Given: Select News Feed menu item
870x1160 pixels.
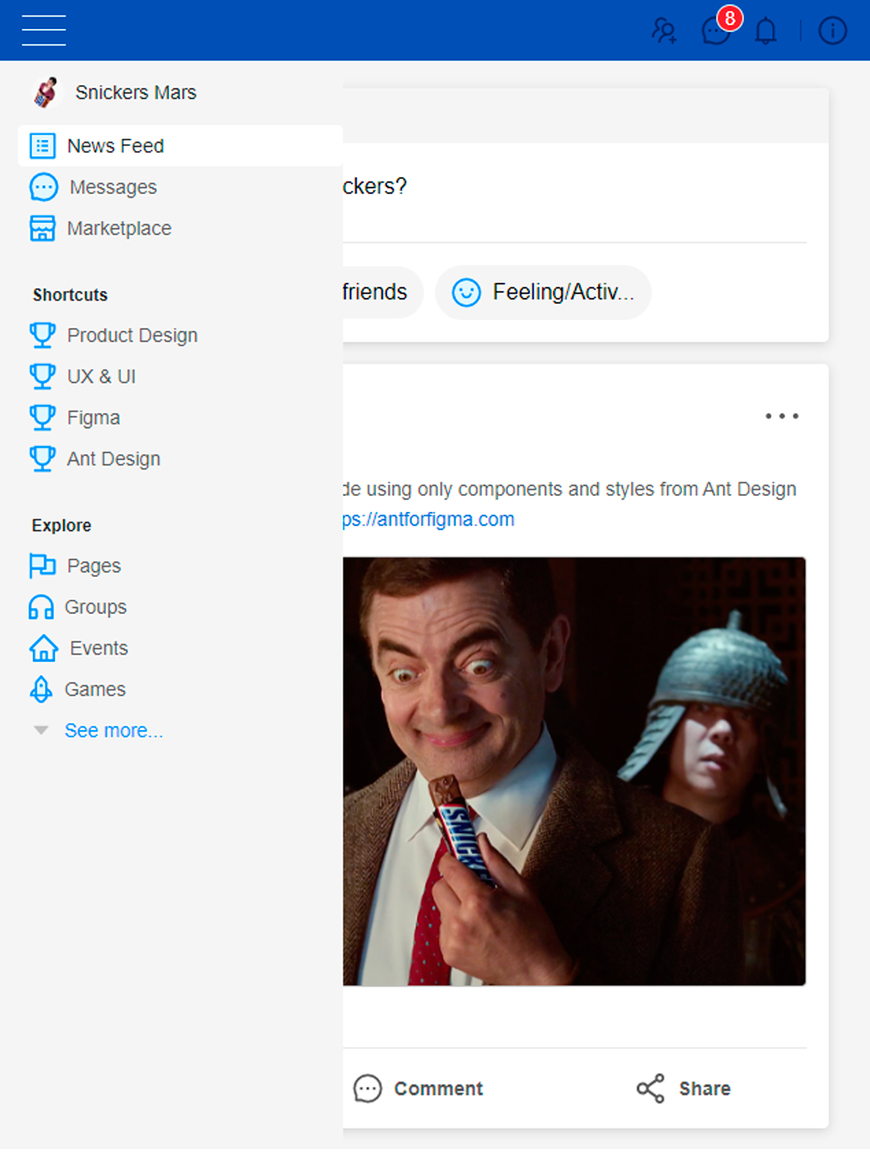Looking at the screenshot, I should click(180, 146).
